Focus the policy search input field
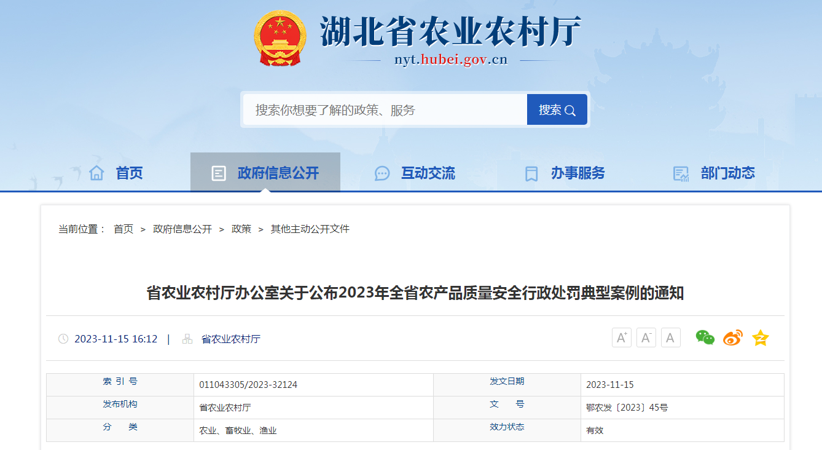Image resolution: width=822 pixels, height=450 pixels. [x=385, y=110]
